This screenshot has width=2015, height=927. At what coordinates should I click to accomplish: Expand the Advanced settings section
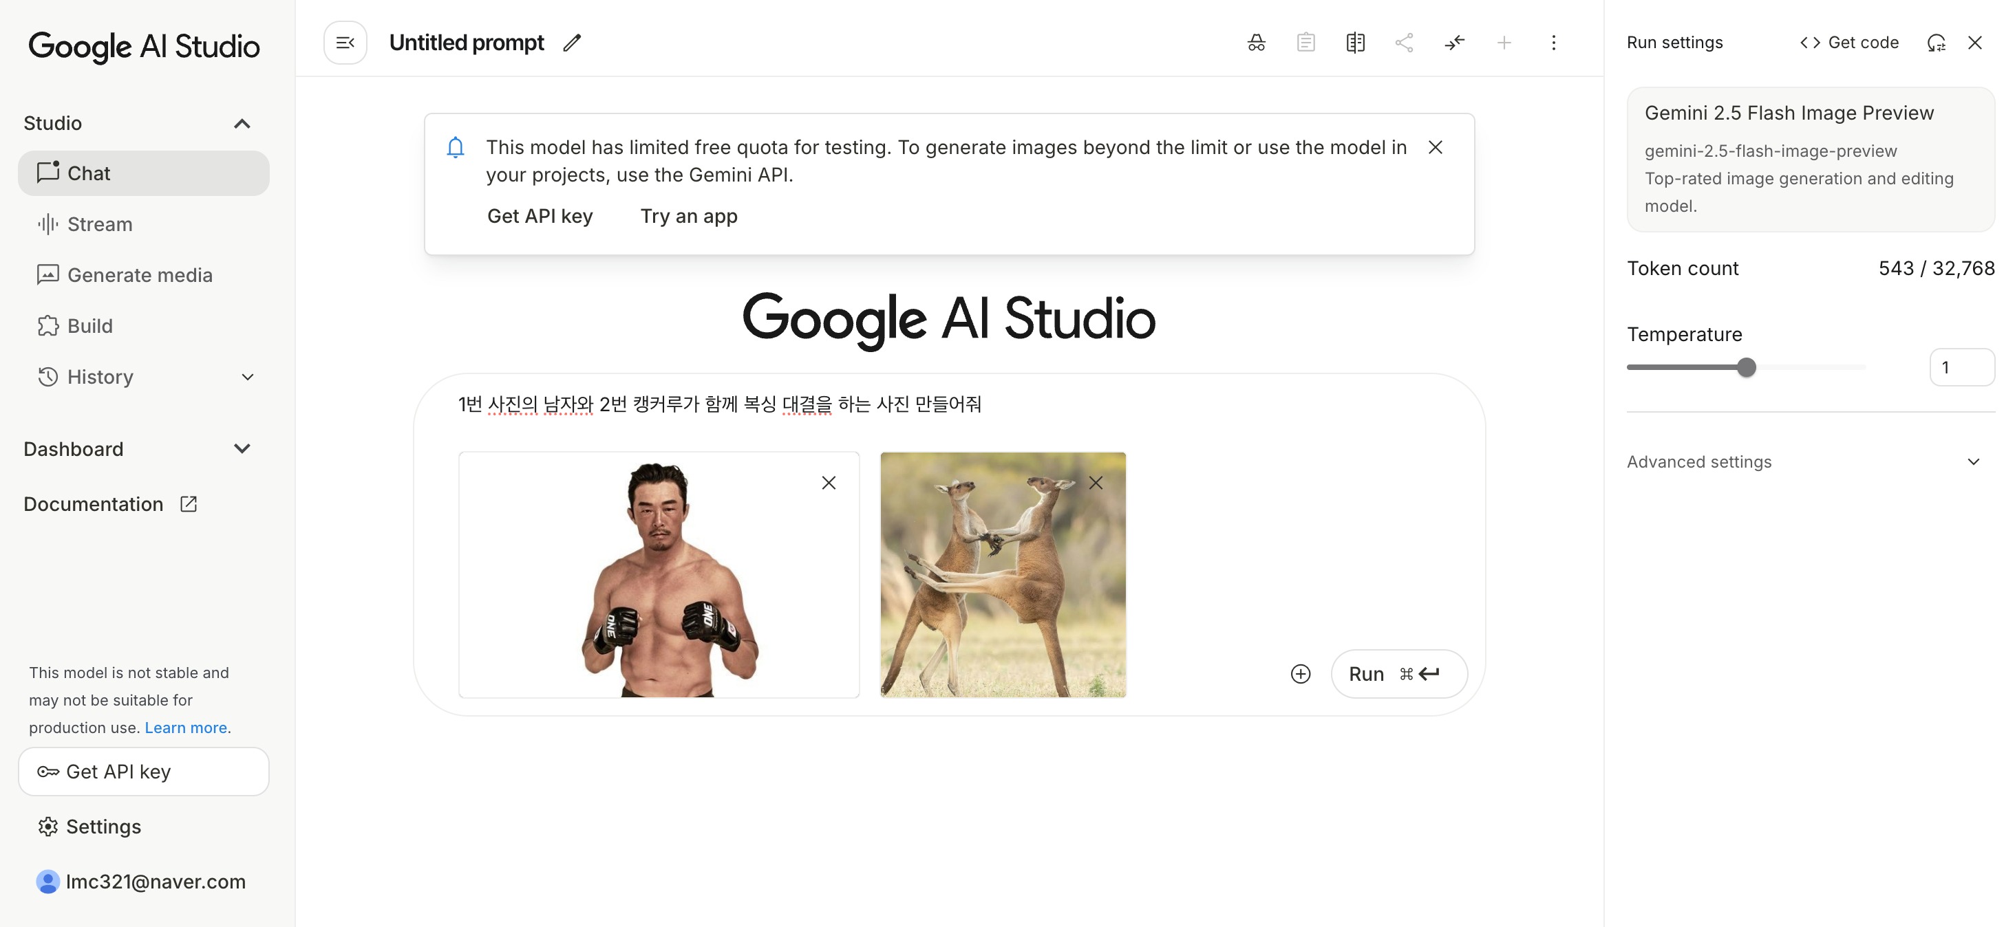pyautogui.click(x=1973, y=462)
